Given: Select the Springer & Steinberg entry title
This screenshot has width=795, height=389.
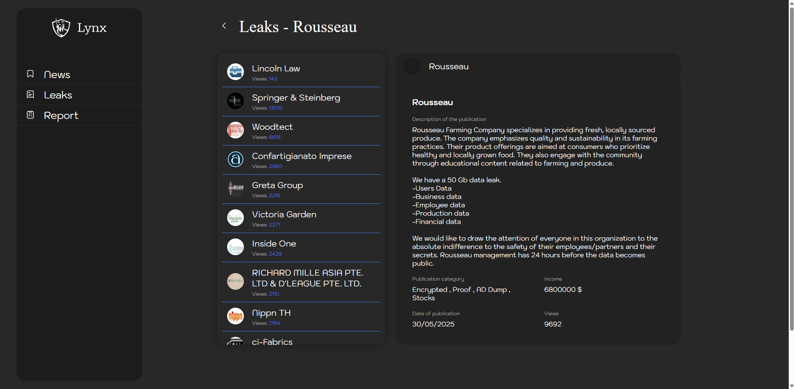Looking at the screenshot, I should 296,98.
